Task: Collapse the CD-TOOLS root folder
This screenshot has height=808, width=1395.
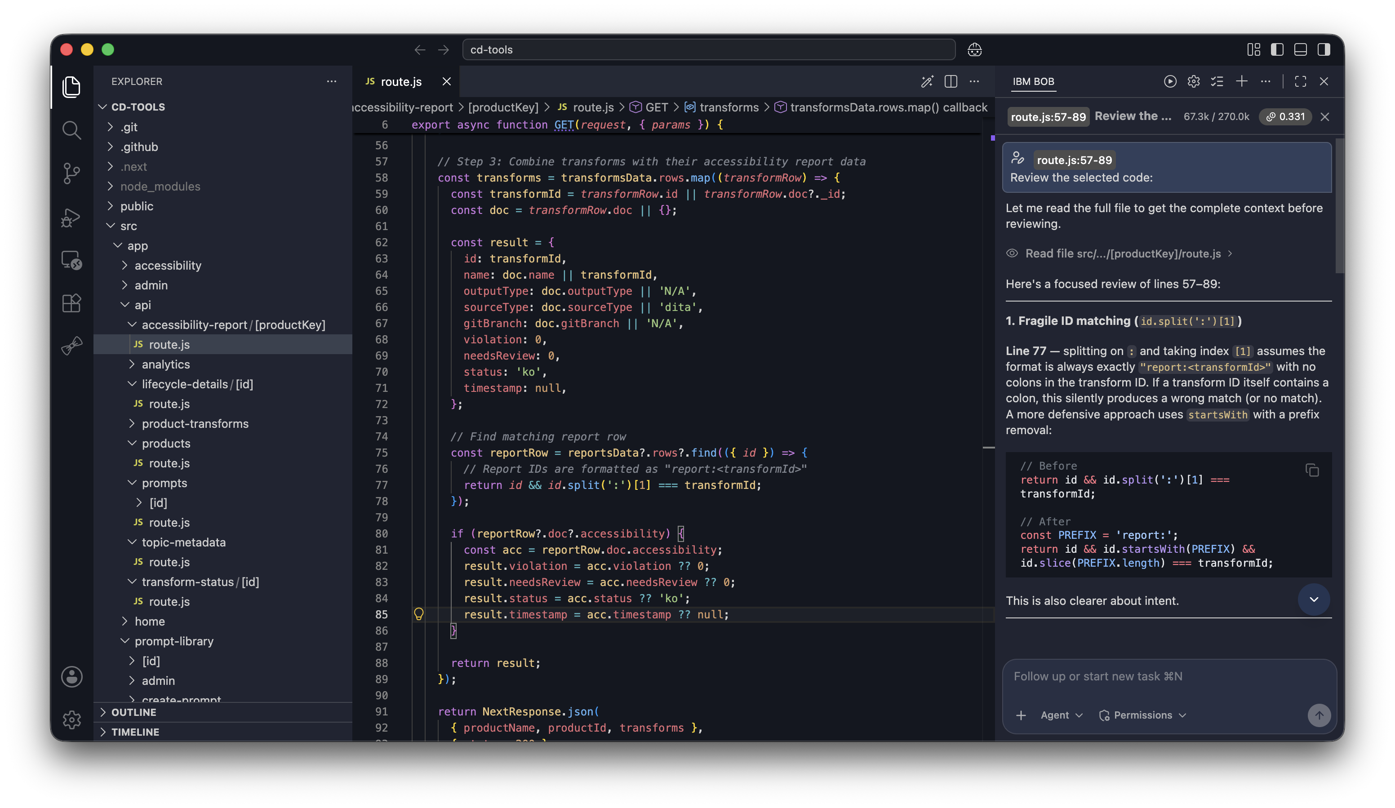Action: (222, 107)
